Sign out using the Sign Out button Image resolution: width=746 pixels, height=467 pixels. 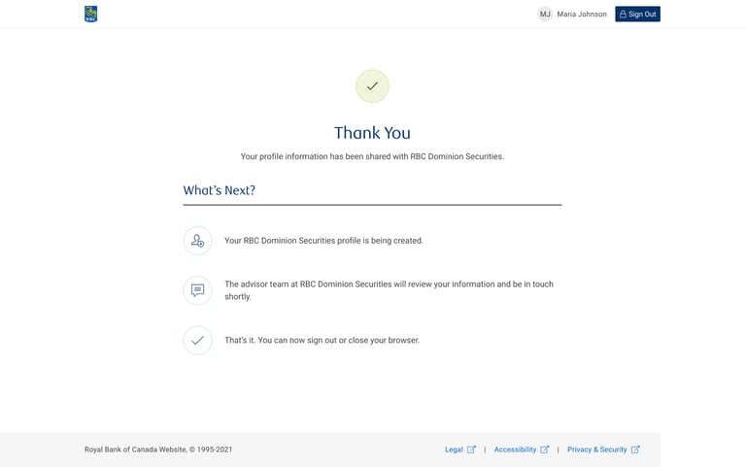[637, 14]
